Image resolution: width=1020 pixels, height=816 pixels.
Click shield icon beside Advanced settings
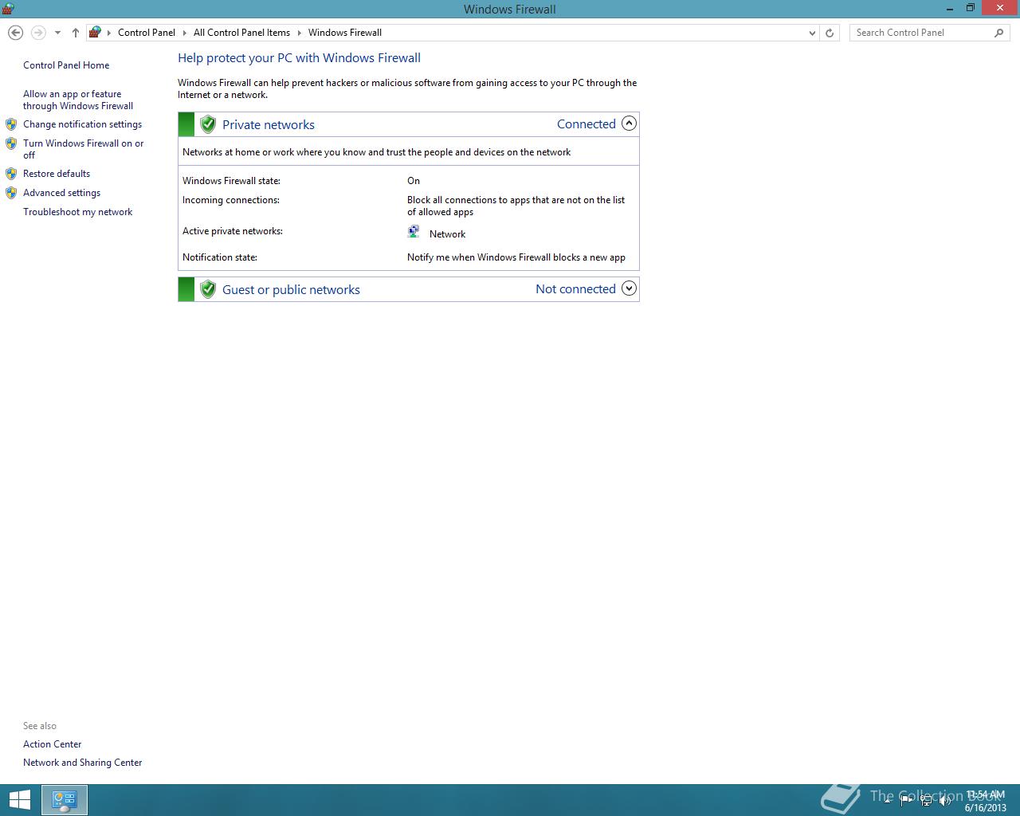pos(11,193)
